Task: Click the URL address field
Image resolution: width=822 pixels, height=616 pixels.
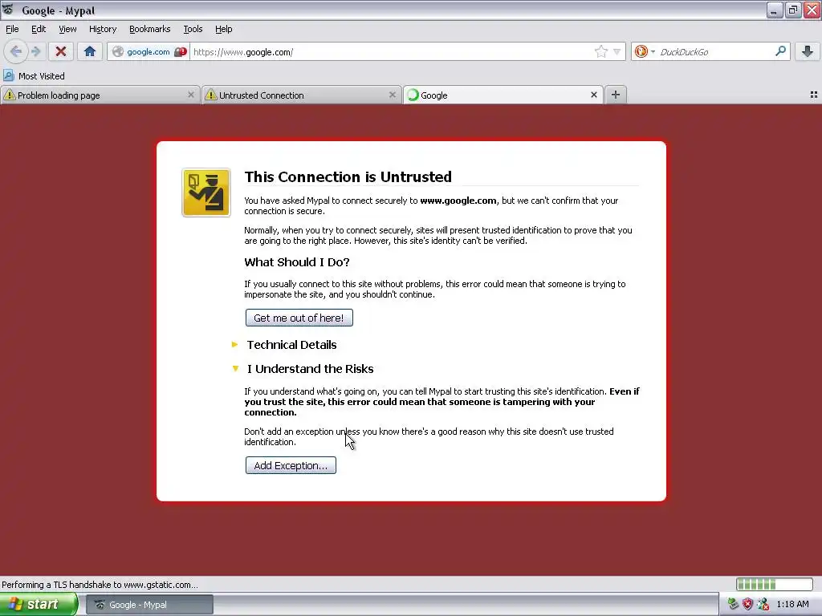Action: point(392,52)
